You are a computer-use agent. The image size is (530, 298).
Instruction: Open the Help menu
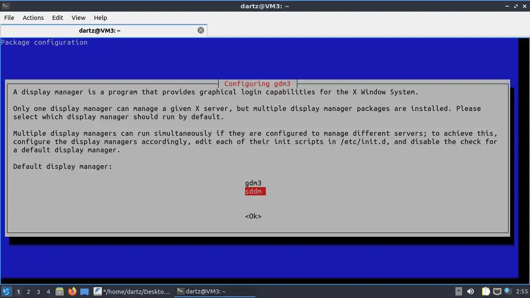point(100,18)
